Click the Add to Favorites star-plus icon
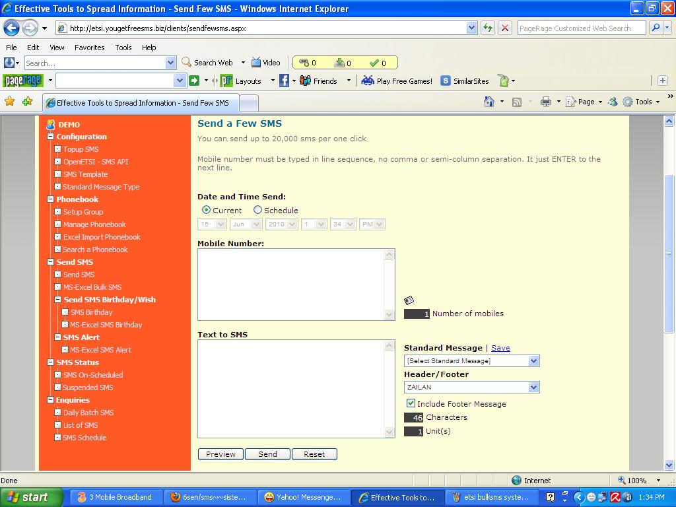Screen dimensions: 676x507 (28, 101)
